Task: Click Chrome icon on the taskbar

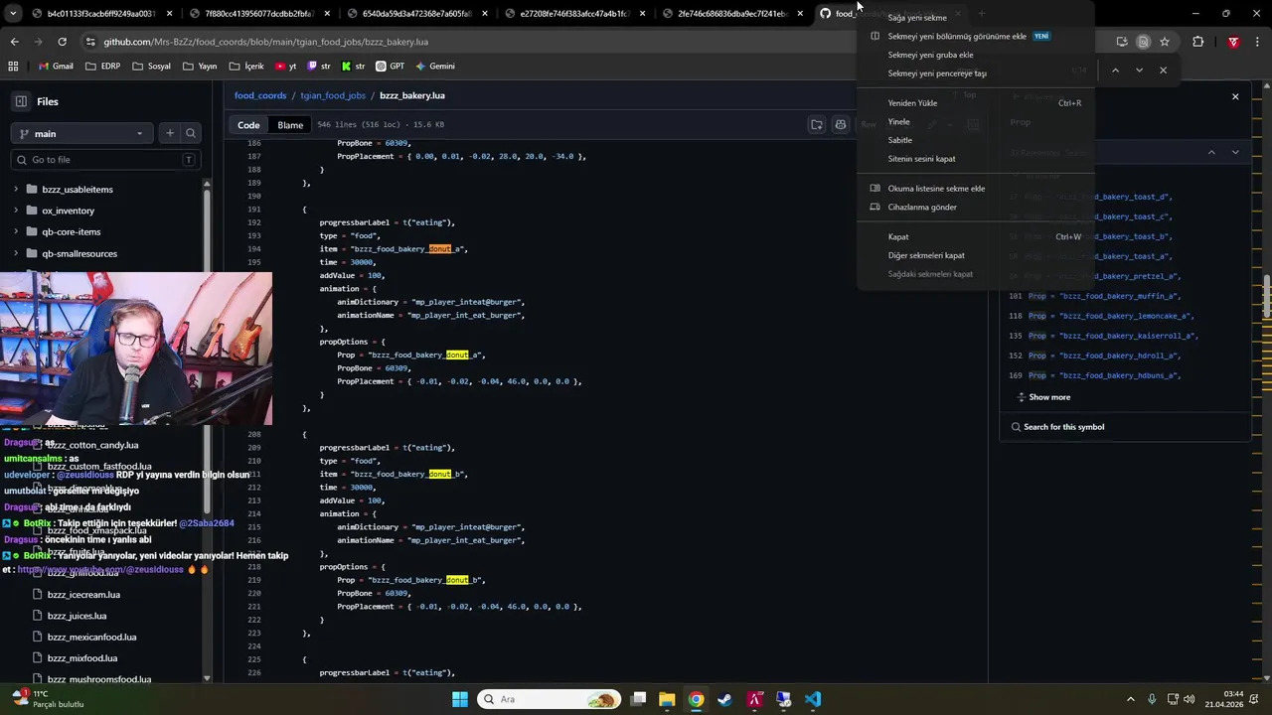Action: (696, 699)
